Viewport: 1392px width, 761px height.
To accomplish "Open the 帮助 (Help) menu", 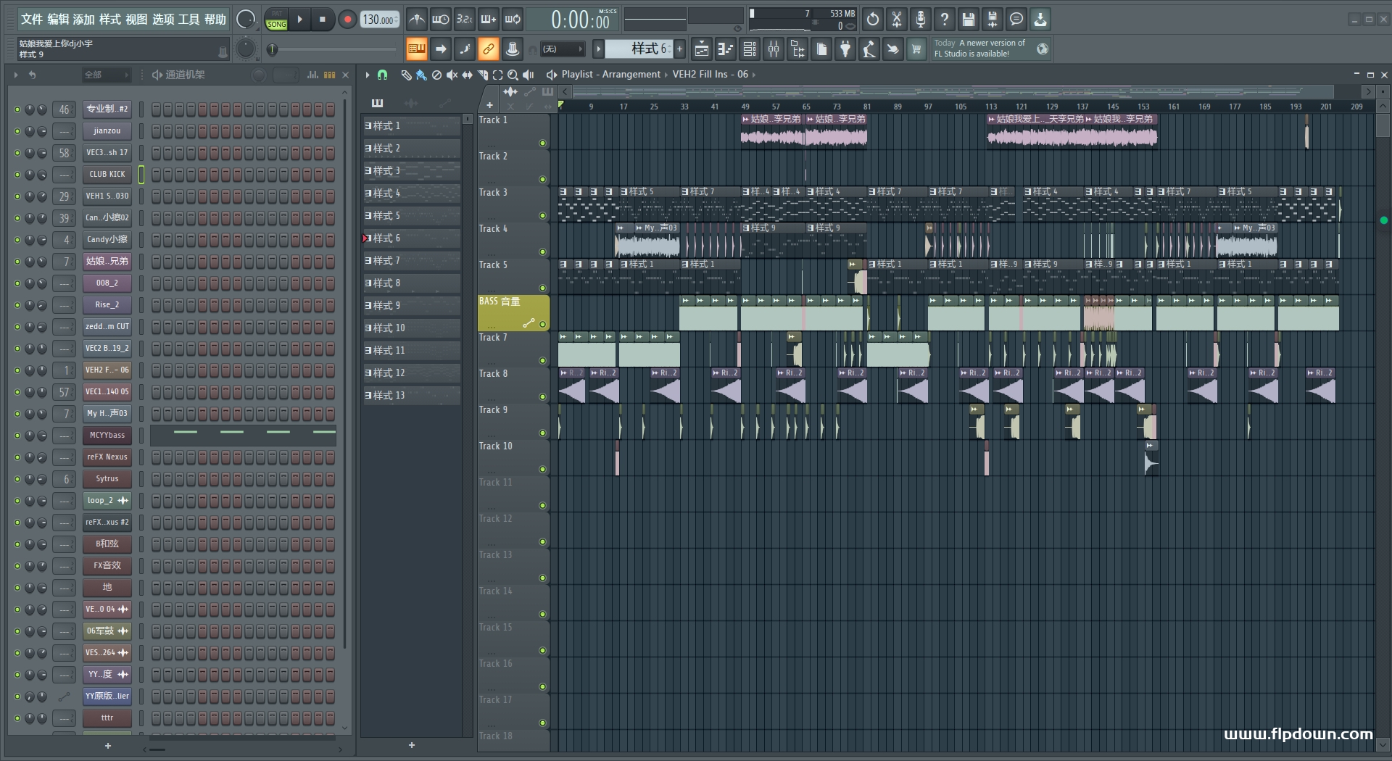I will tap(215, 20).
